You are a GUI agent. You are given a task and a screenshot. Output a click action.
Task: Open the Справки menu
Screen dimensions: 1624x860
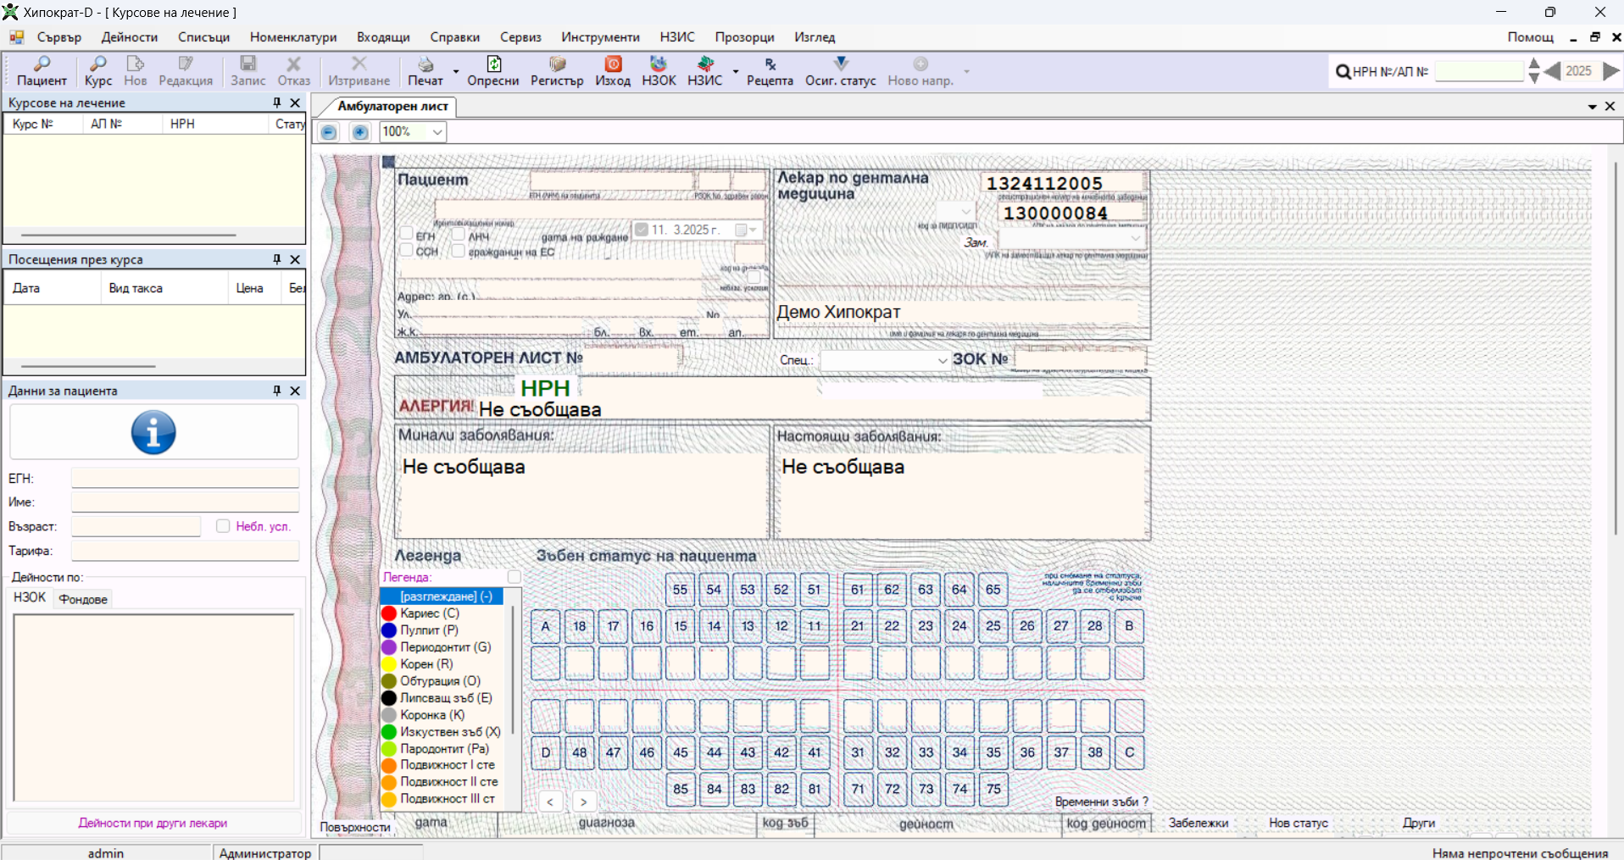point(455,37)
